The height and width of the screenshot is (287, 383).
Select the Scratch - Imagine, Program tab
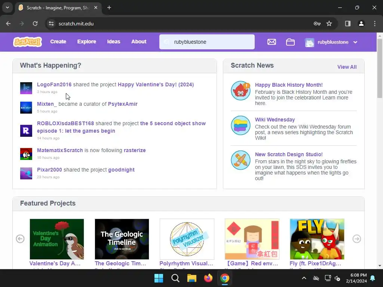[x=58, y=7]
